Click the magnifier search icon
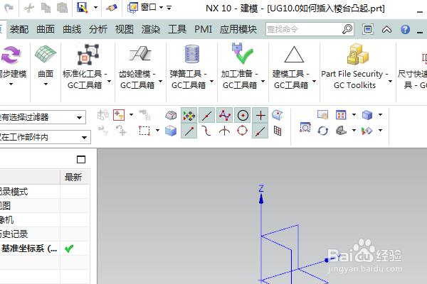This screenshot has height=284, width=427. point(347,29)
